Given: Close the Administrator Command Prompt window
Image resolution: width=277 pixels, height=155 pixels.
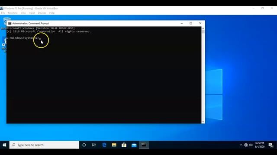Looking at the screenshot, I should [200, 23].
